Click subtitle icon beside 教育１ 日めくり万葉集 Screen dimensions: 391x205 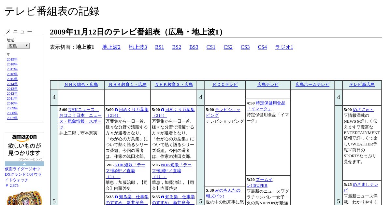(x=116, y=110)
